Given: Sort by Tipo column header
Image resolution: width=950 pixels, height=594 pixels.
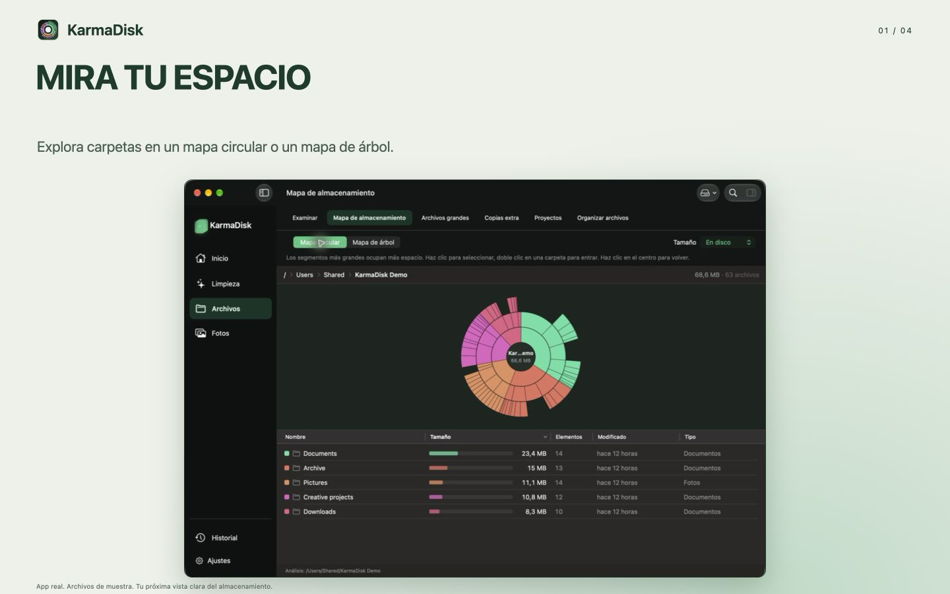Looking at the screenshot, I should (690, 437).
